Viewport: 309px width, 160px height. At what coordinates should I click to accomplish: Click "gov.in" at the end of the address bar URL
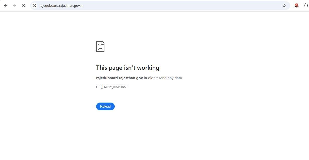coord(79,6)
